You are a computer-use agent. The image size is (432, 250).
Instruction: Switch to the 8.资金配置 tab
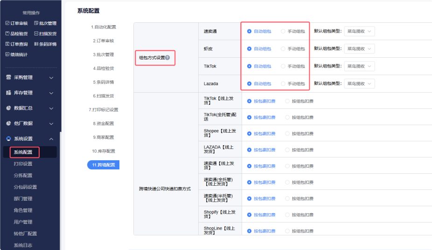coord(103,123)
